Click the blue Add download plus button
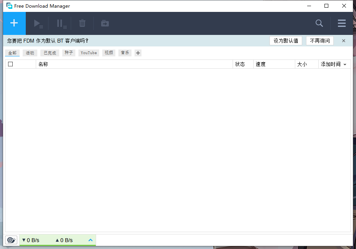The image size is (356, 249). tap(14, 23)
